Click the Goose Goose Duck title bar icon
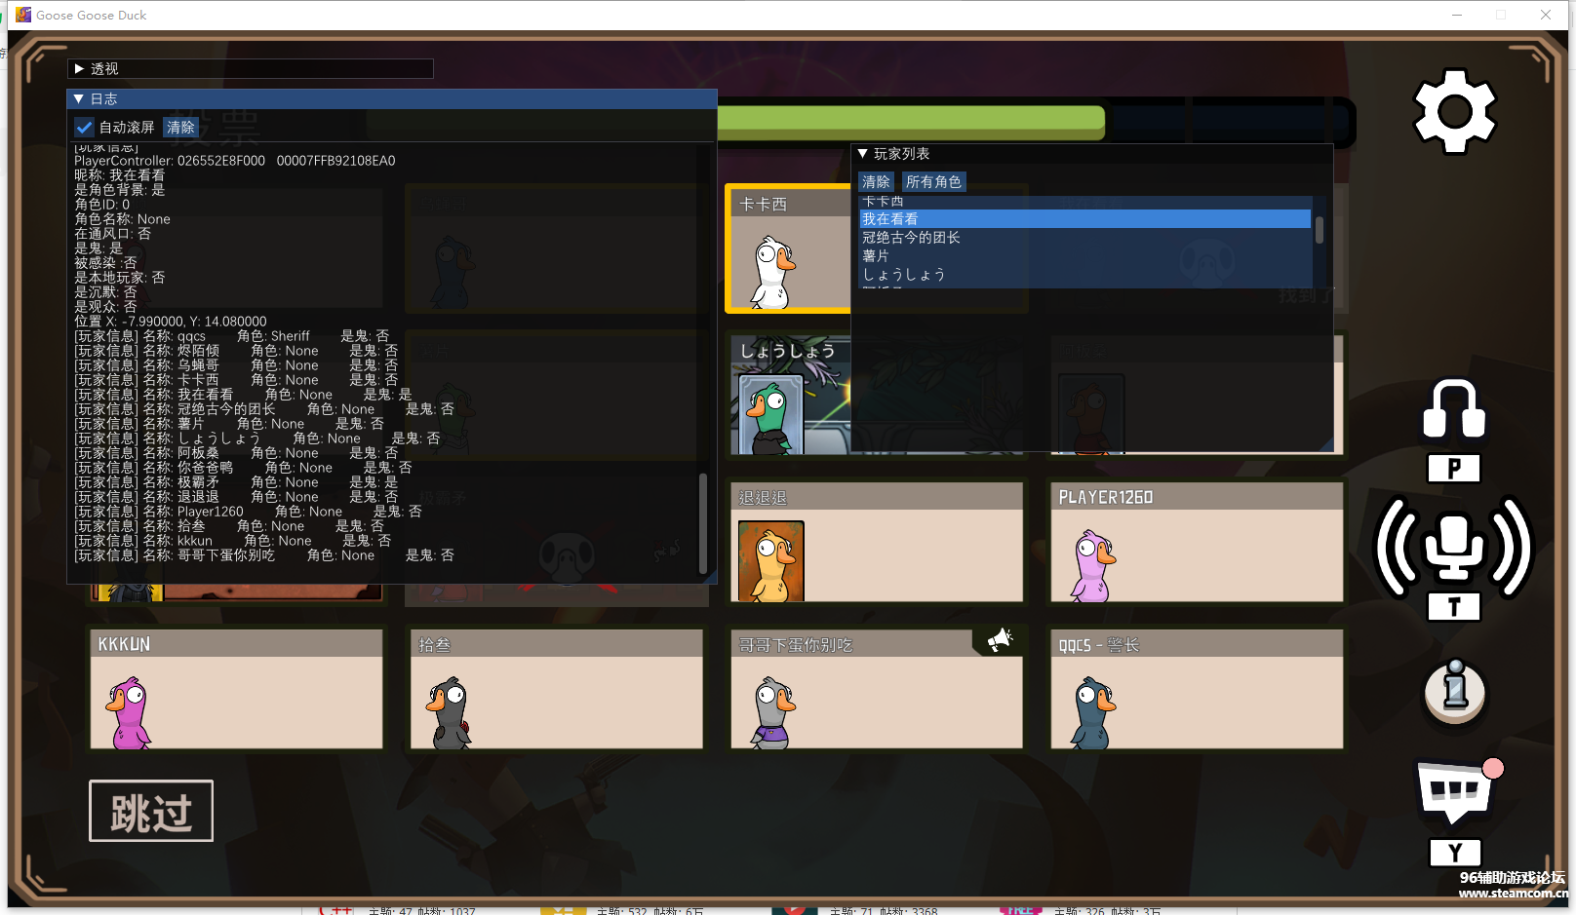This screenshot has width=1576, height=915. click(x=23, y=15)
